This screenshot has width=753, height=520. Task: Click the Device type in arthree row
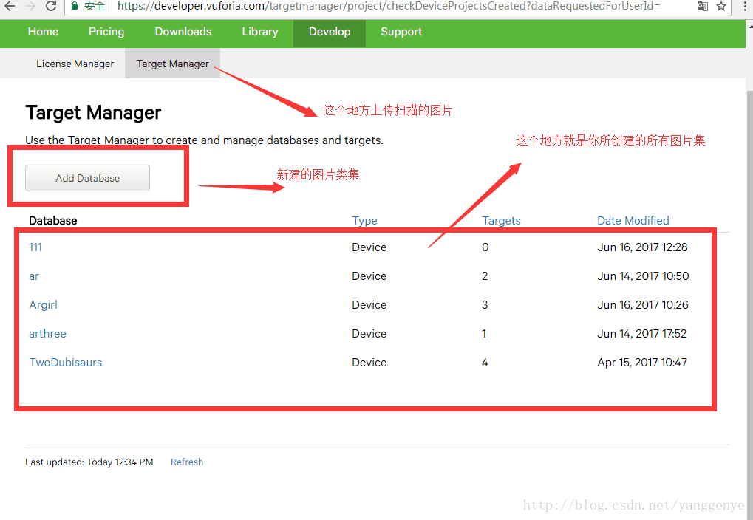(x=369, y=334)
